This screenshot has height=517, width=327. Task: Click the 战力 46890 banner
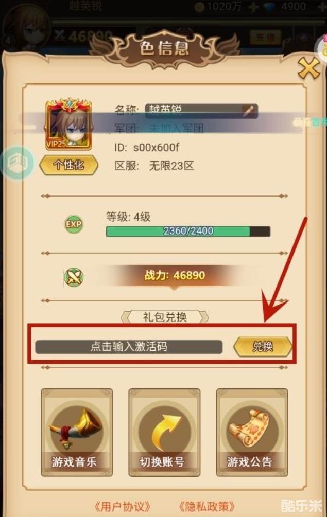175,275
